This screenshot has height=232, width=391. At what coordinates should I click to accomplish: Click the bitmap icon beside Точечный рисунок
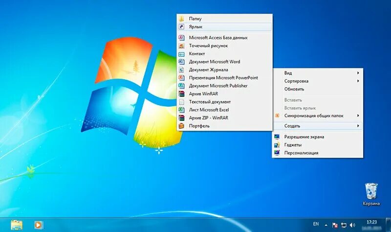(x=181, y=46)
